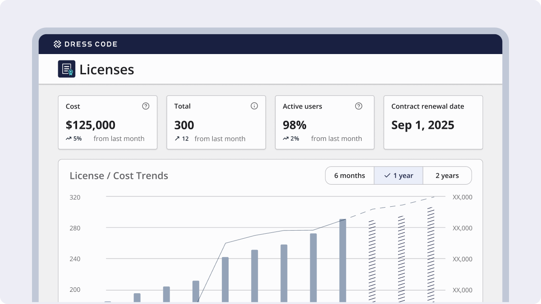Click the Dress Code logo icon
The height and width of the screenshot is (304, 541).
pos(57,44)
